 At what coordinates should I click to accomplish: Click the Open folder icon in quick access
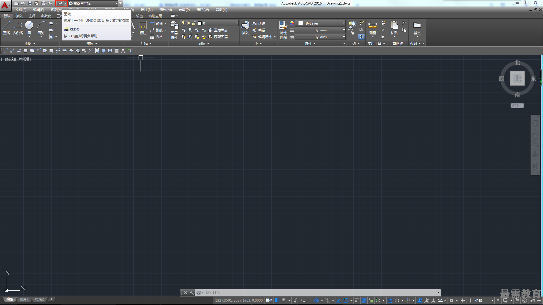(x=23, y=3)
